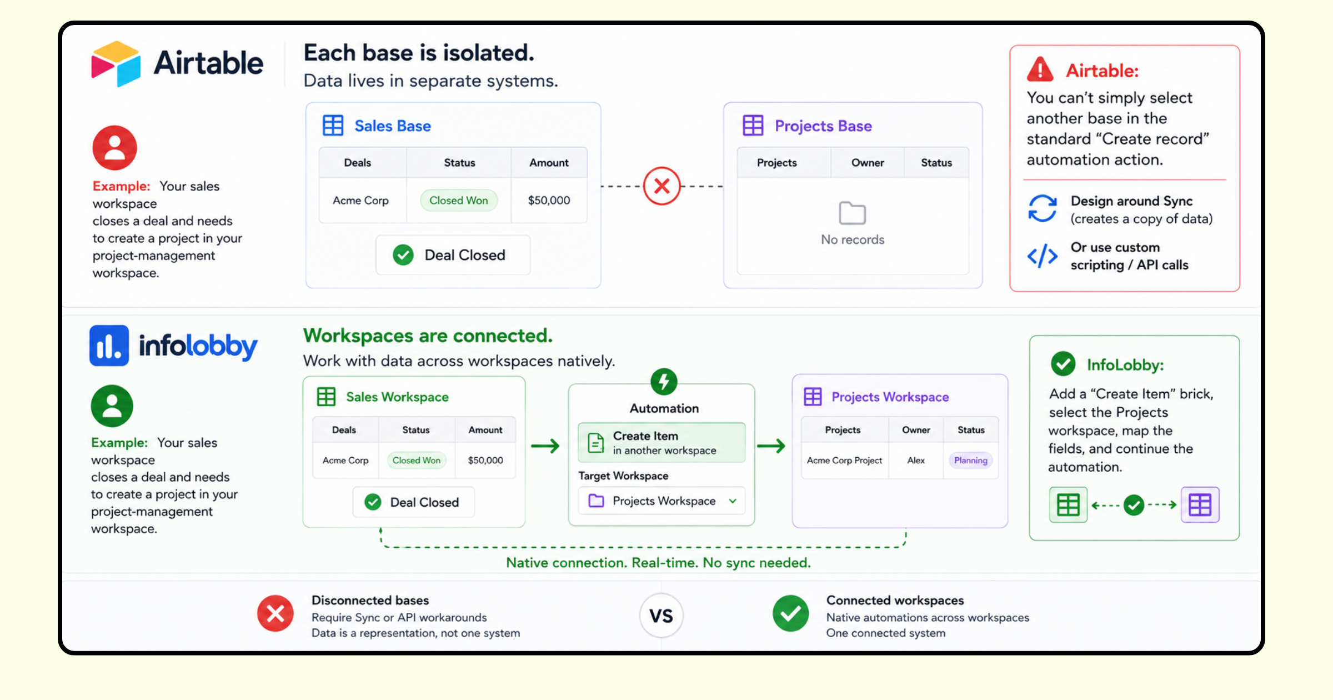The width and height of the screenshot is (1333, 700).
Task: Click the Connected workspaces label
Action: click(895, 601)
